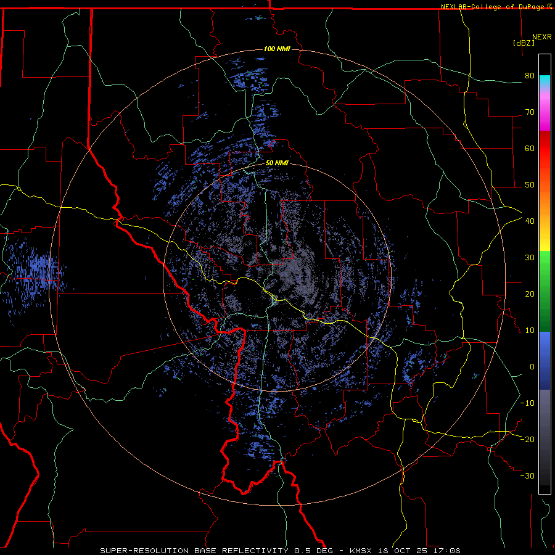Image resolution: width=555 pixels, height=555 pixels.
Task: Click the "[dBZ]" unit label
Action: pyautogui.click(x=524, y=43)
